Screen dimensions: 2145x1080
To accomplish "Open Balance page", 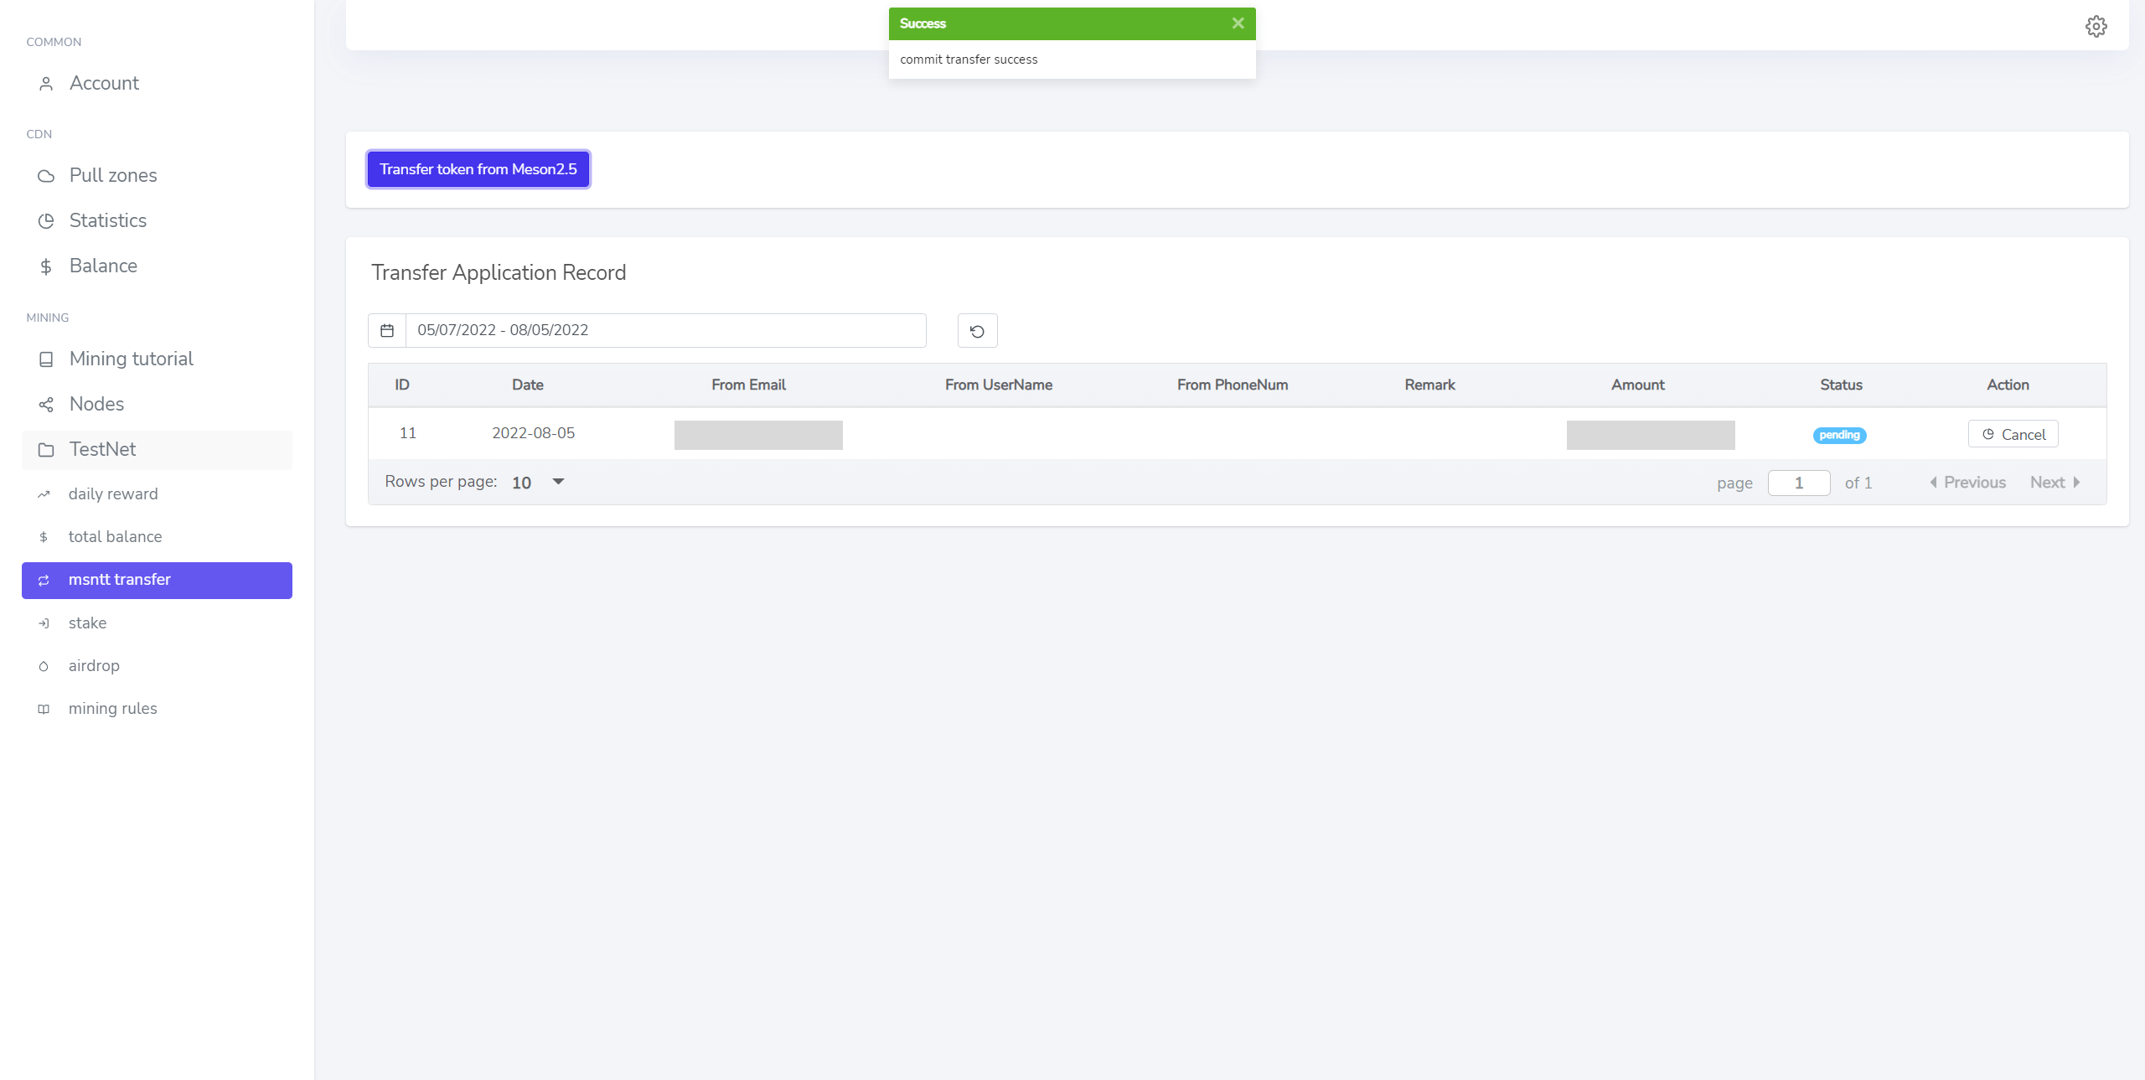I will pos(158,266).
